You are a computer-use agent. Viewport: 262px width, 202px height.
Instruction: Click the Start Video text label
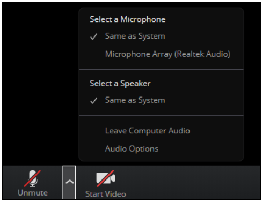[x=106, y=194]
